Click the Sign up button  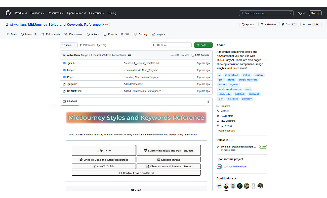[315, 13]
